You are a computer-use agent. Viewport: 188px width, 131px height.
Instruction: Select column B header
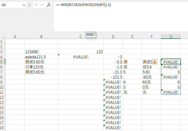[x=41, y=36]
